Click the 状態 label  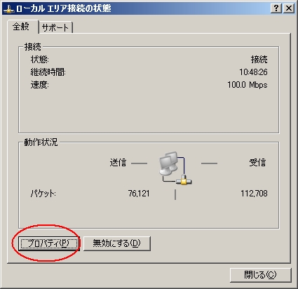[40, 60]
